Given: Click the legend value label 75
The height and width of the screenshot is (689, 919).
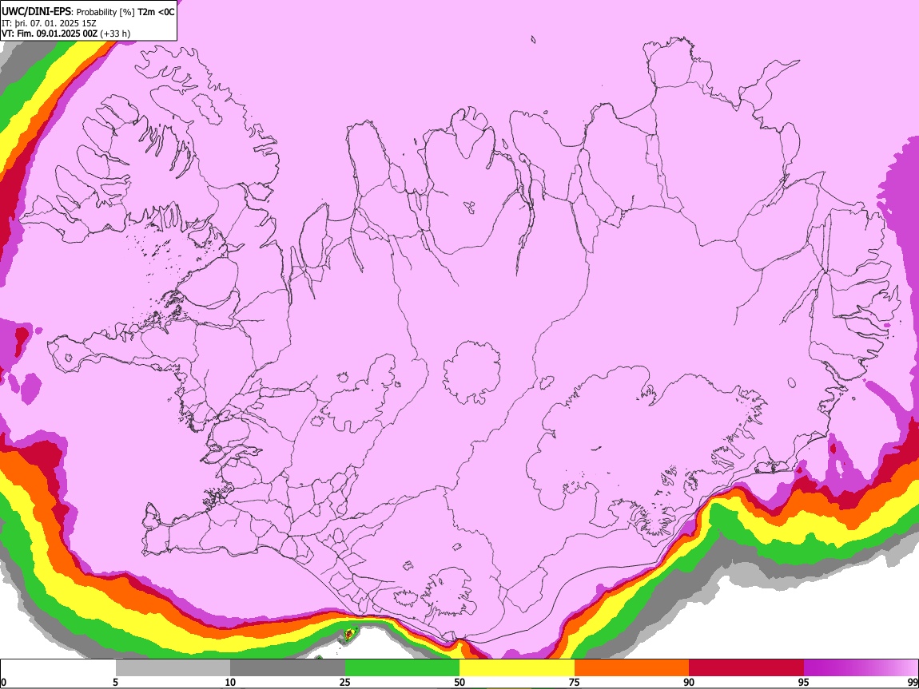Looking at the screenshot, I should pyautogui.click(x=575, y=682).
